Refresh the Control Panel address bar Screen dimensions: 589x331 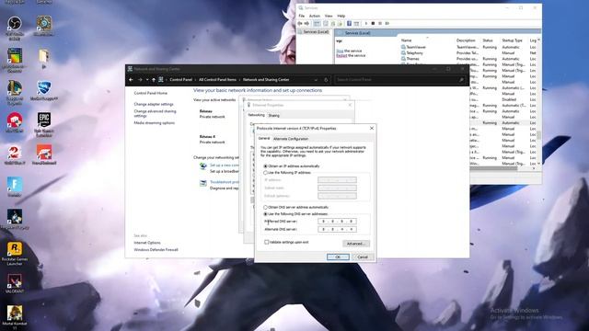pyautogui.click(x=326, y=80)
